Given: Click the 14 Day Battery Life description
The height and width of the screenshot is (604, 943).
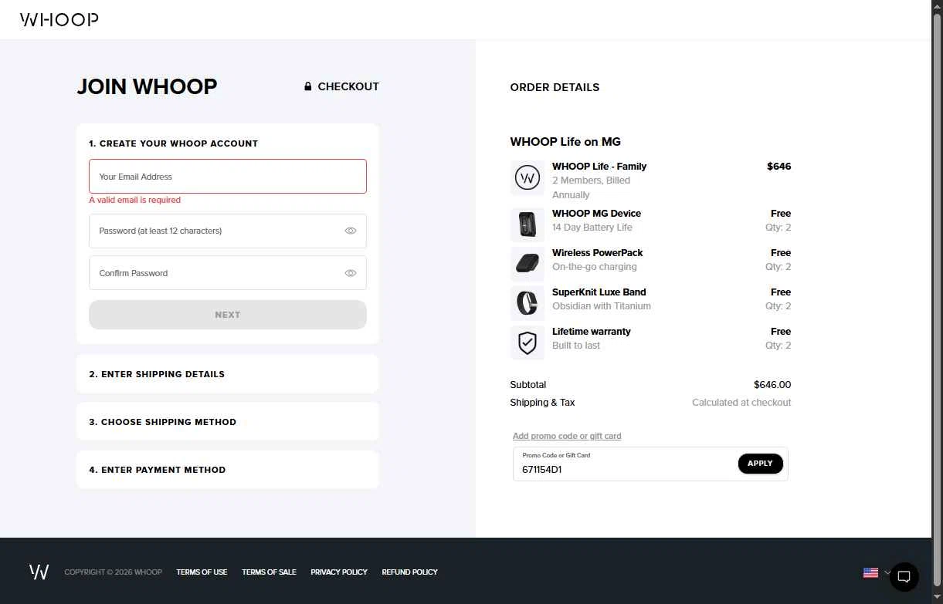Looking at the screenshot, I should click(592, 228).
